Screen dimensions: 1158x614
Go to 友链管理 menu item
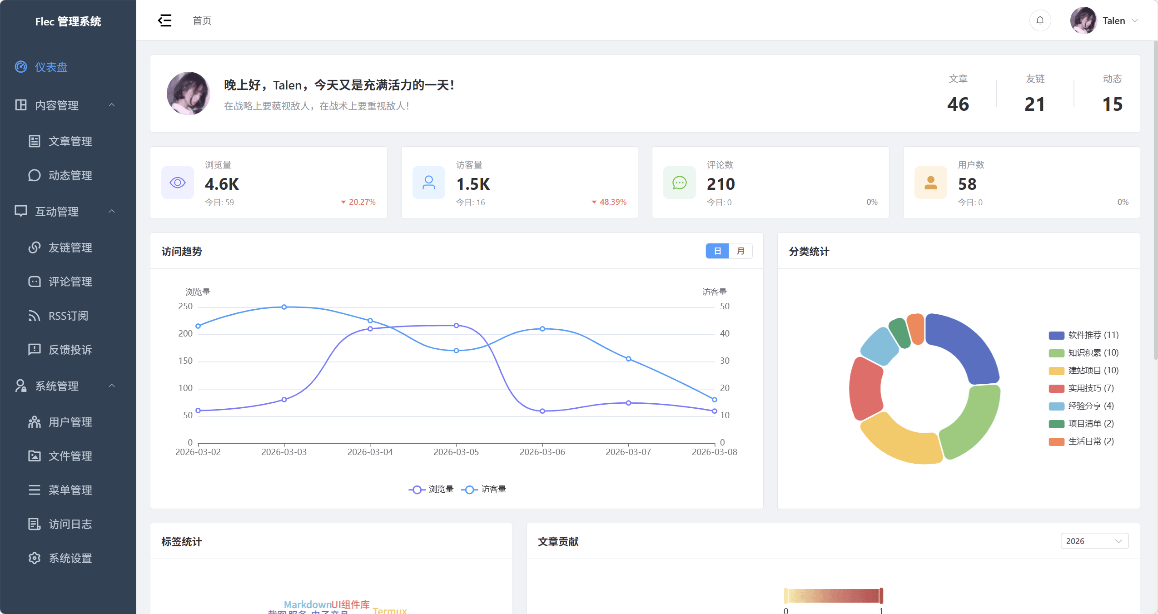point(68,247)
